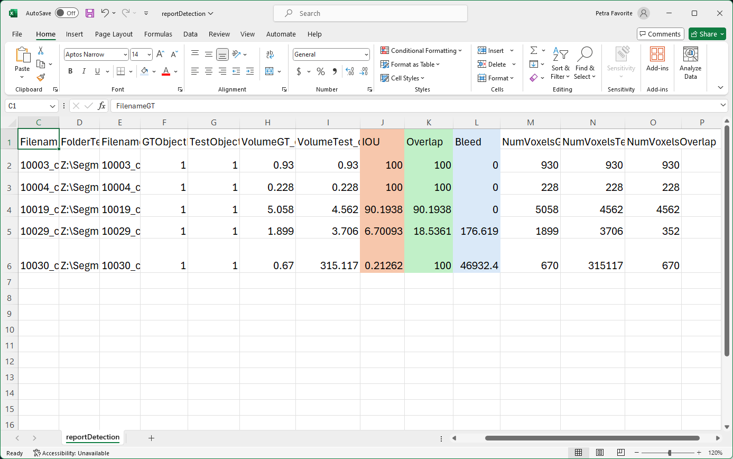Open the General number format dropdown
This screenshot has width=733, height=459.
coord(366,54)
